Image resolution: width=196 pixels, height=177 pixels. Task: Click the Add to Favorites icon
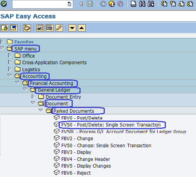[x=40, y=28]
